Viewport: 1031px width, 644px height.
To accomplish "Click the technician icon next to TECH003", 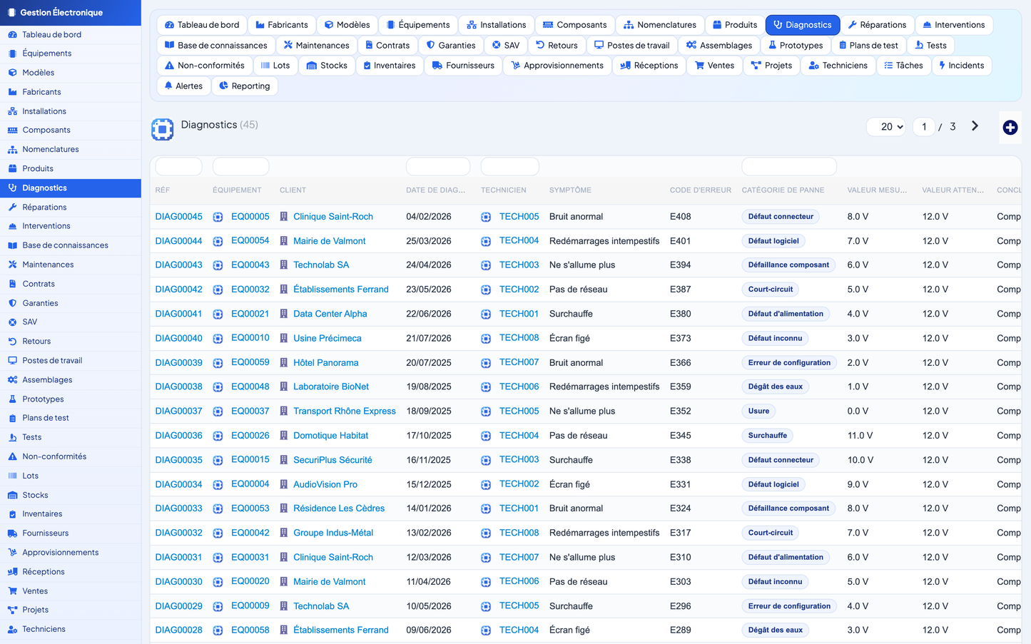I will coord(486,265).
